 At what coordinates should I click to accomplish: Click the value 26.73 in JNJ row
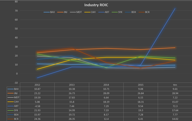[x=72, y=93]
